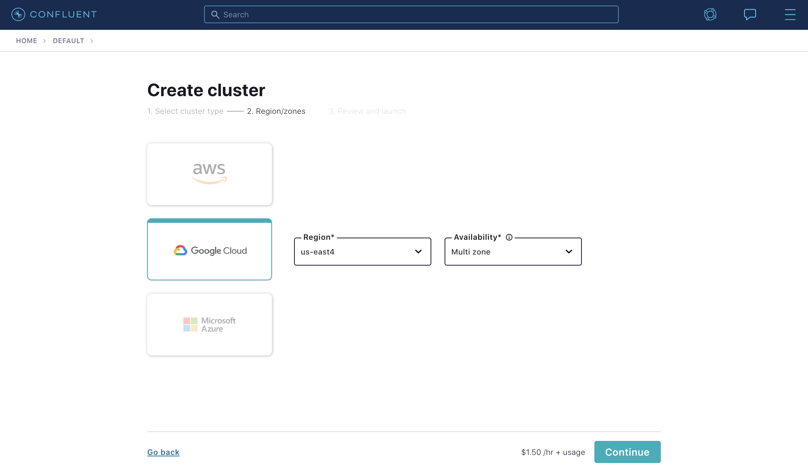Focus the Search input field
The width and height of the screenshot is (808, 470).
tap(411, 14)
